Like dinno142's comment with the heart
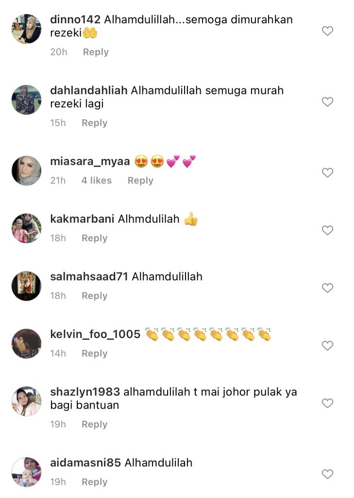This screenshot has width=354, height=498. (327, 31)
